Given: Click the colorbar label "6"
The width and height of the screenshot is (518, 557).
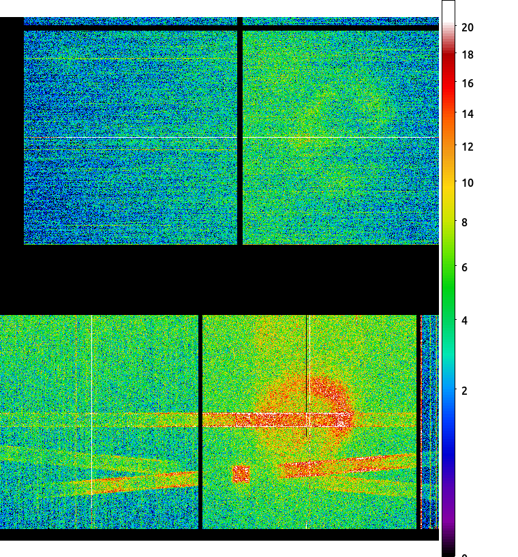Looking at the screenshot, I should [464, 267].
